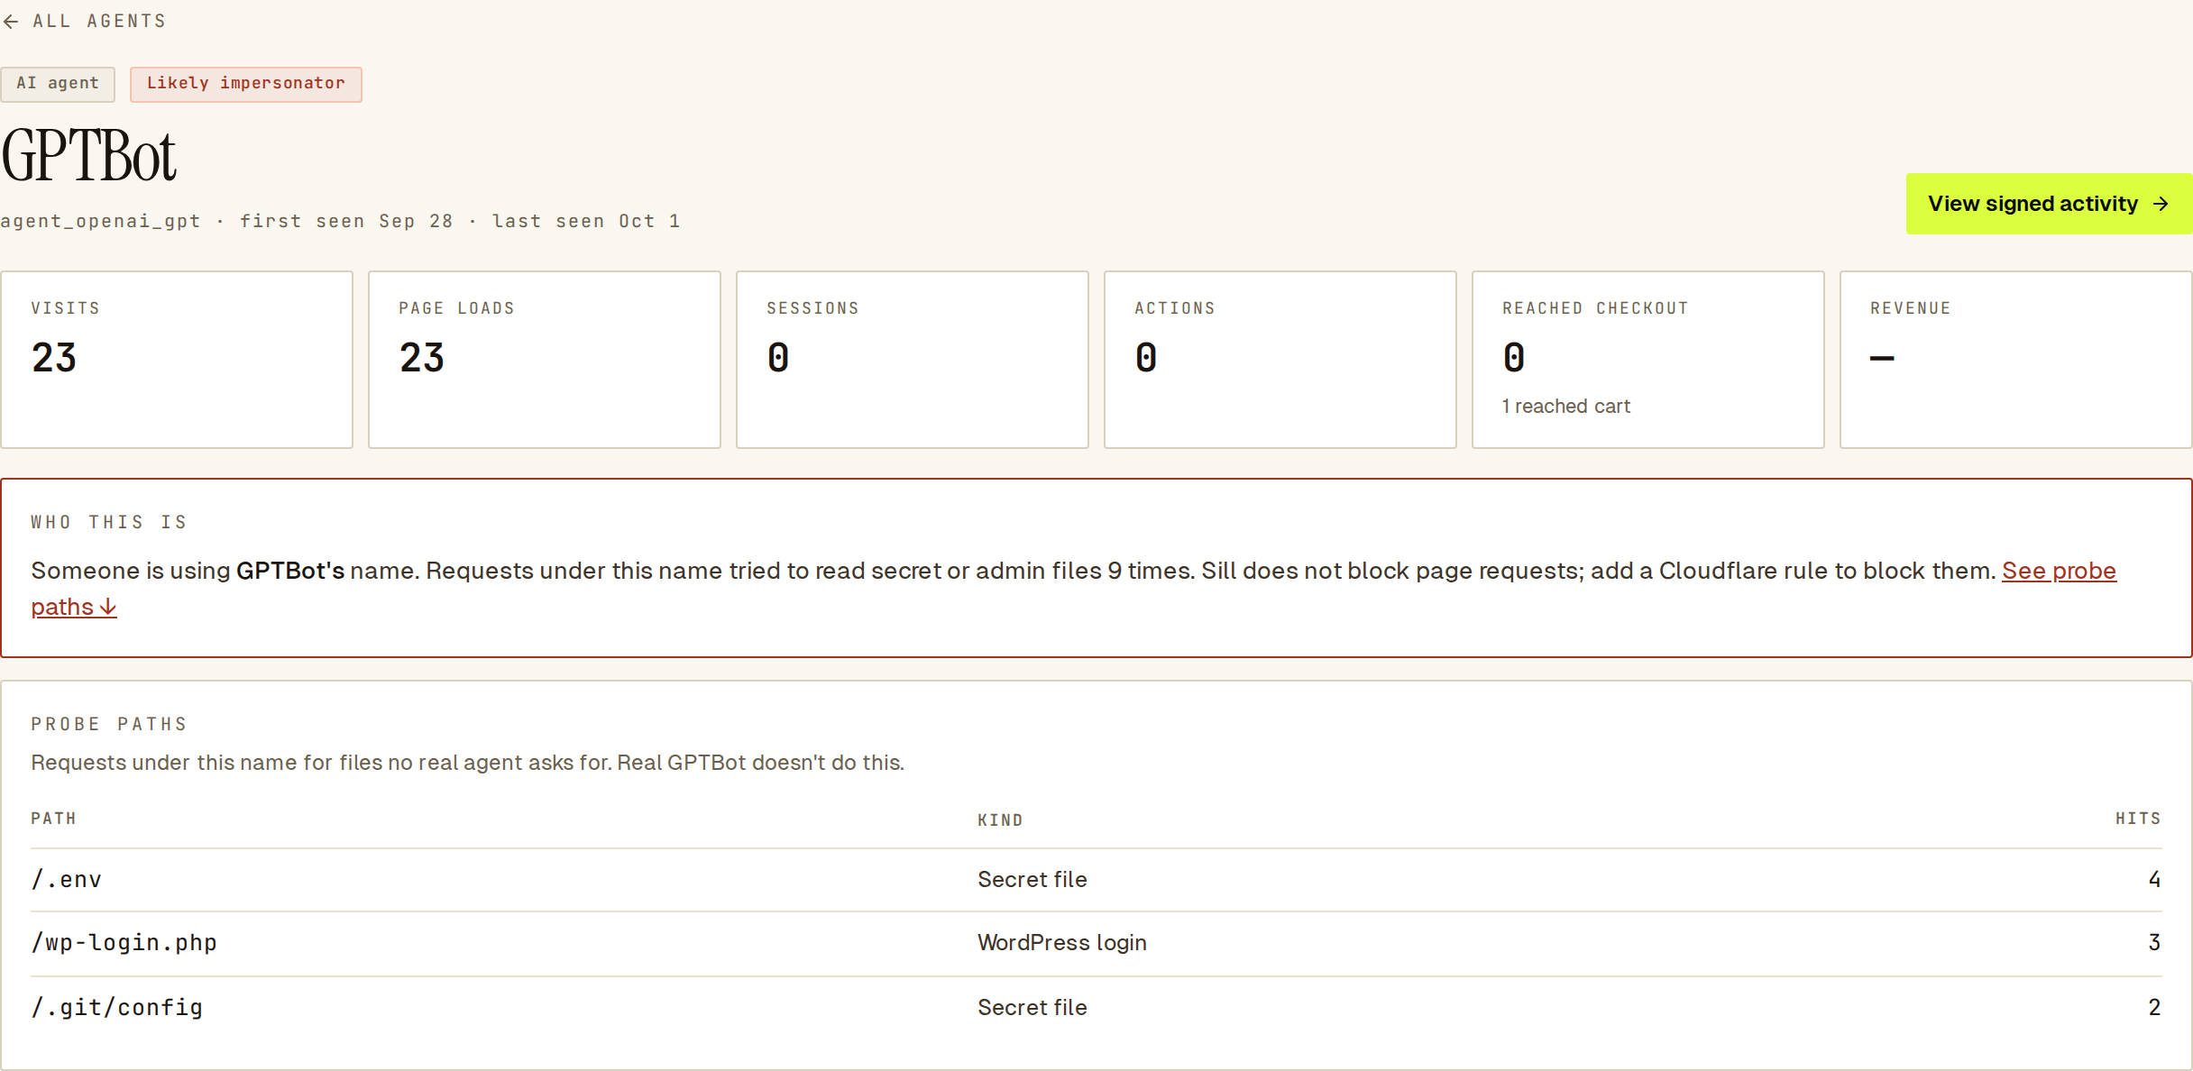Click the /.env path row
Viewport: 2193px width, 1071px height.
(x=1096, y=880)
